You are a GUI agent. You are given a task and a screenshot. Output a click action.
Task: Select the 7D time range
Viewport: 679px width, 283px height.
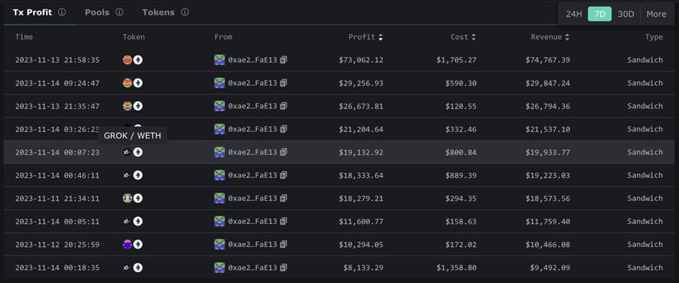[600, 14]
